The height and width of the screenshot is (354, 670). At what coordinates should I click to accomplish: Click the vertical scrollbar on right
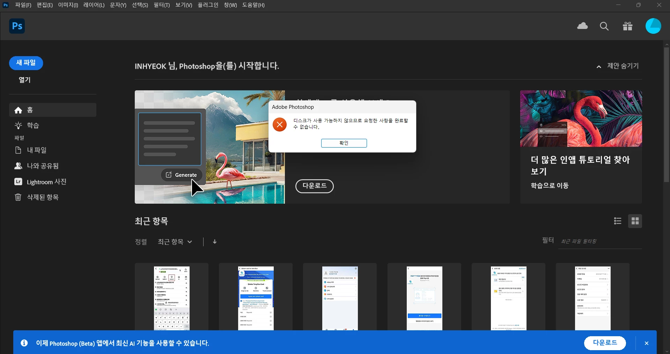tap(667, 115)
